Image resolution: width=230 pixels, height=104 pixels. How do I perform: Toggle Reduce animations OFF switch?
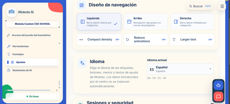click(x=164, y=40)
